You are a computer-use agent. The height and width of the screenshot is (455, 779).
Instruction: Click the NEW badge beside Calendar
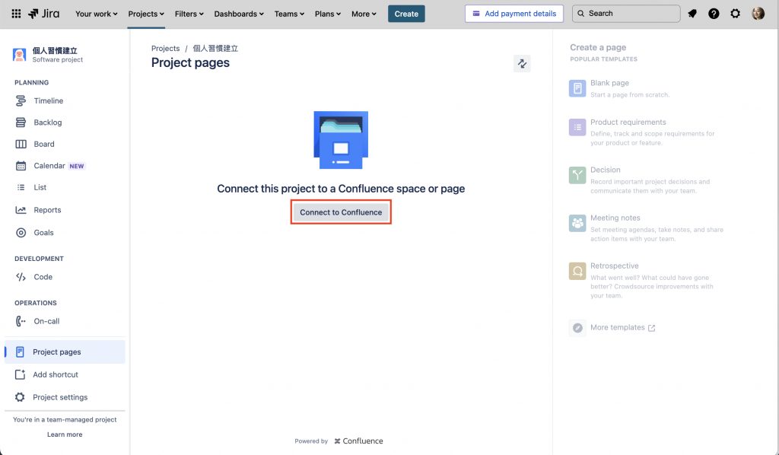(x=77, y=167)
